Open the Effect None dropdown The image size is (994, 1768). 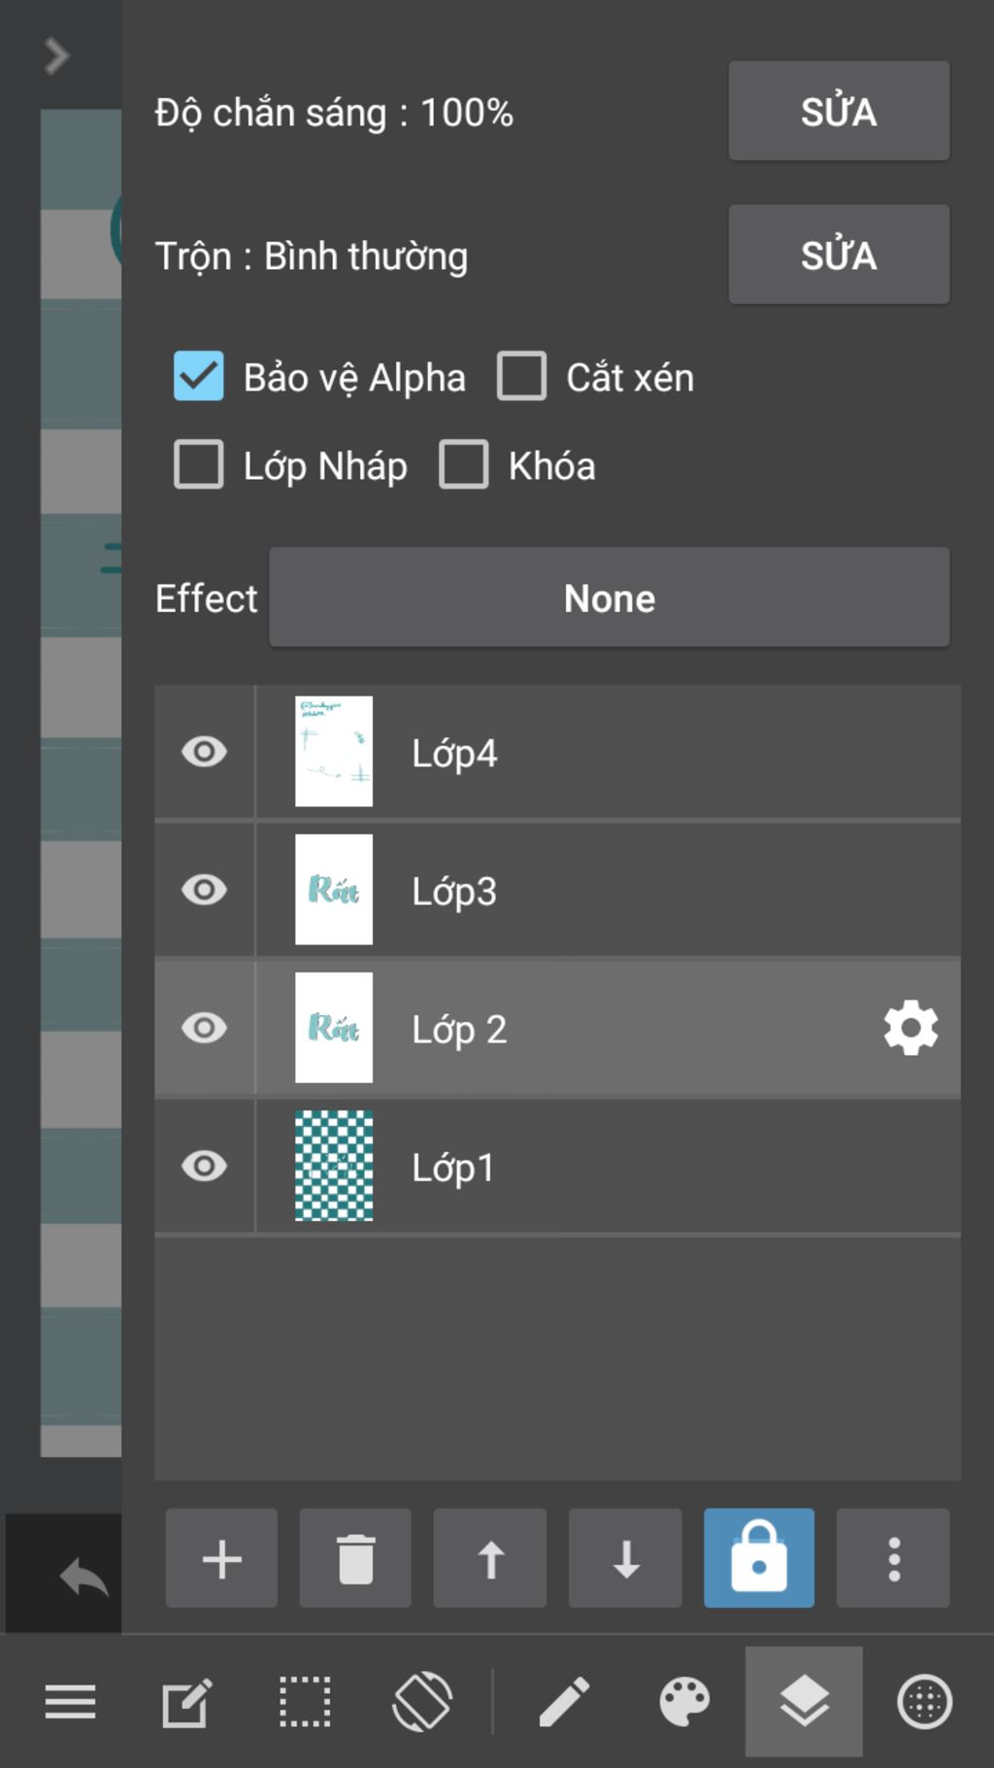[x=609, y=597]
